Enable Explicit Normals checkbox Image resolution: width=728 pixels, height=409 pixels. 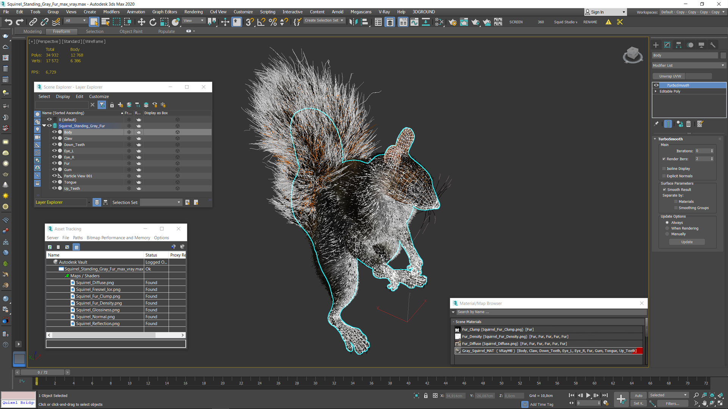tap(664, 176)
